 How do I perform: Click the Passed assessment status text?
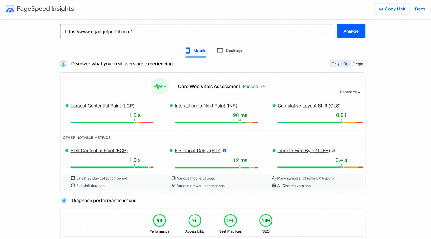[x=251, y=87]
